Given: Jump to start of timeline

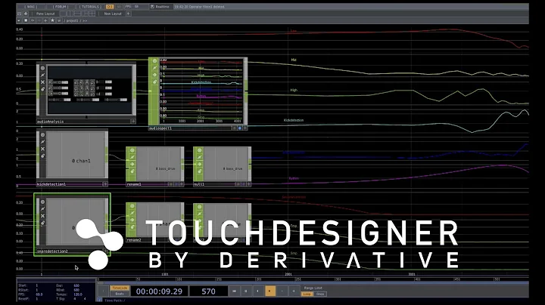Looking at the screenshot, I should [234, 291].
